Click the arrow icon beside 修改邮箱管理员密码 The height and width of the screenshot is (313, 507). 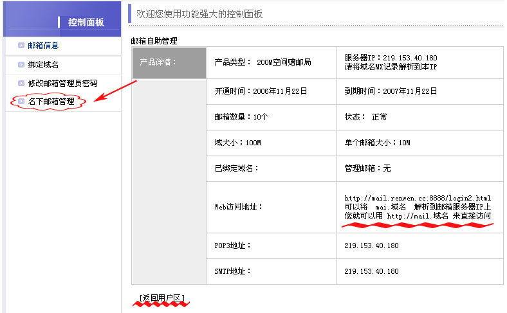pos(21,84)
